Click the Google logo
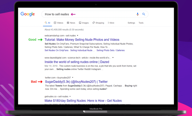This screenshot has height=116, width=192. (x=27, y=14)
